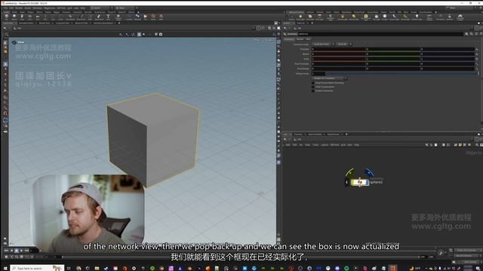The height and width of the screenshot is (271, 483).
Task: Click the sphere1 node in network view
Action: point(360,183)
